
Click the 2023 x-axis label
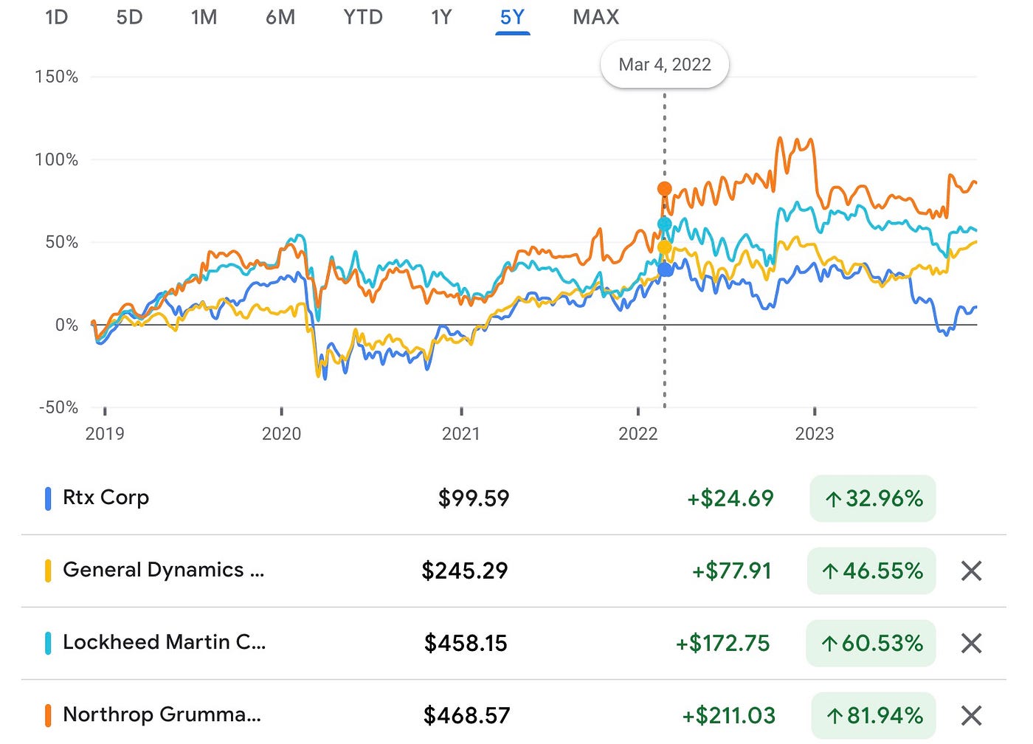815,434
